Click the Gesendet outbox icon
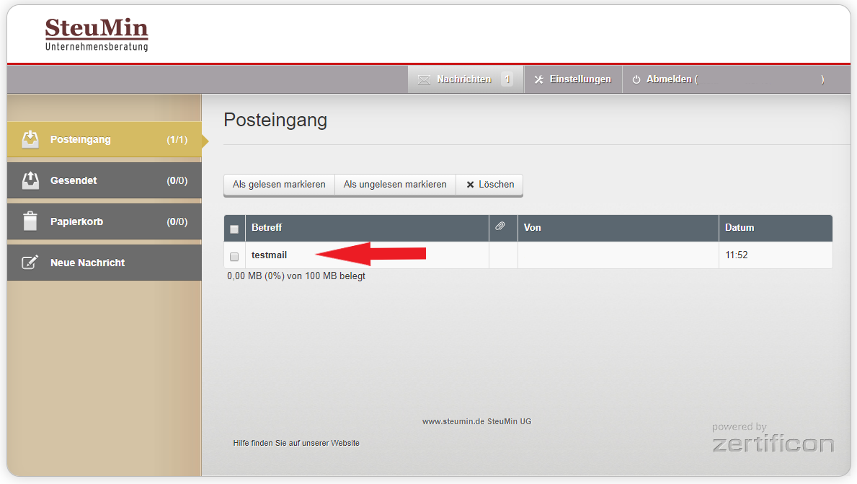 point(29,180)
